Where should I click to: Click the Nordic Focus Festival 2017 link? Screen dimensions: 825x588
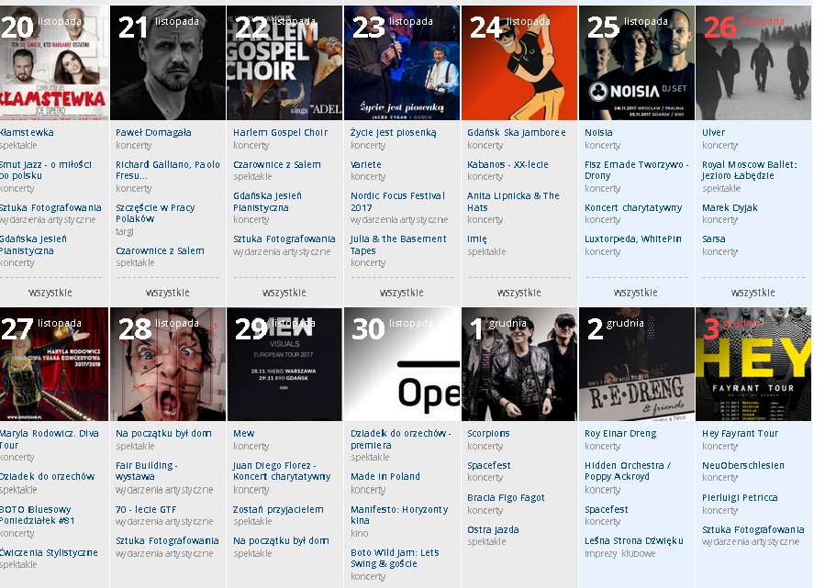pyautogui.click(x=397, y=202)
